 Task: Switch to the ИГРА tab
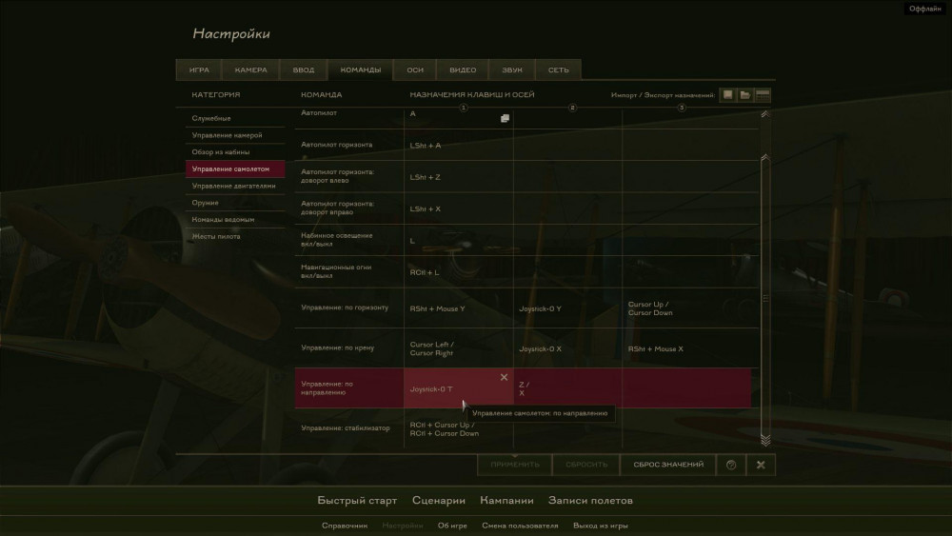point(199,69)
